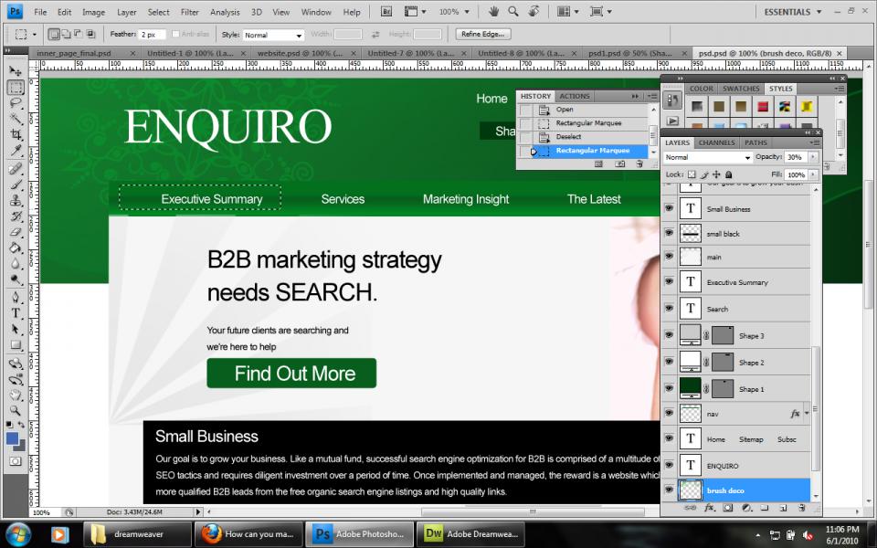Viewport: 877px width, 548px height.
Task: Open the layer Opacity slider arrow
Action: (x=813, y=157)
